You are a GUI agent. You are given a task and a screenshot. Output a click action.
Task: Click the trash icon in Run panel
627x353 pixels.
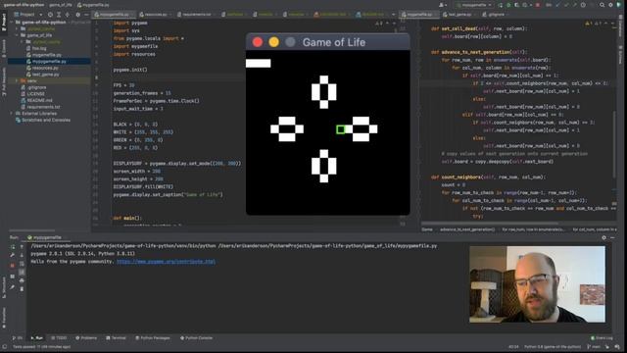[22, 288]
